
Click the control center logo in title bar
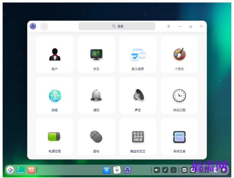(x=33, y=26)
